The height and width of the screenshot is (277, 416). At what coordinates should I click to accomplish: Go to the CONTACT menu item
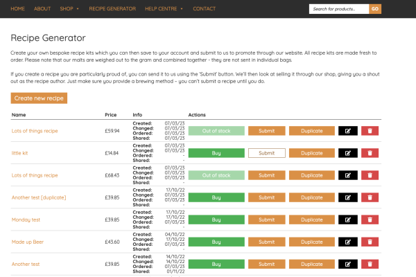pyautogui.click(x=204, y=9)
